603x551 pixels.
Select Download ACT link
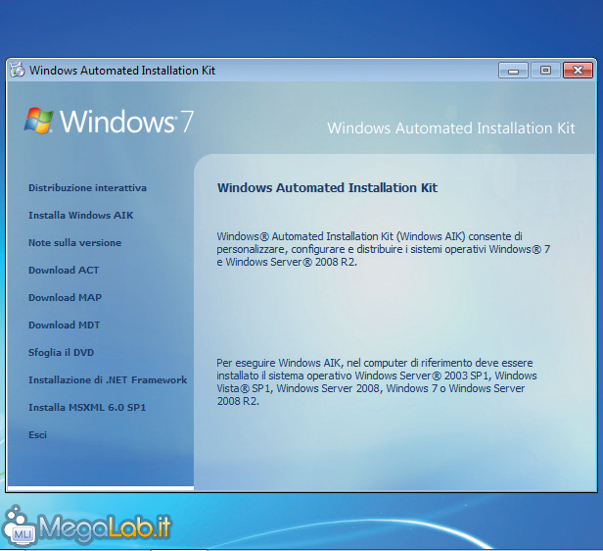pyautogui.click(x=64, y=271)
